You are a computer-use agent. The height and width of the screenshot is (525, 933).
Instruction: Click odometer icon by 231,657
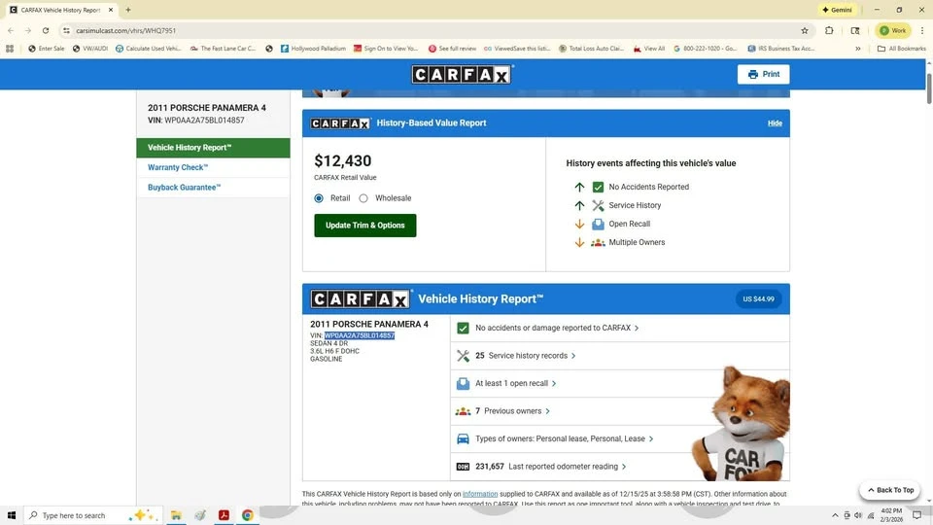click(x=463, y=467)
